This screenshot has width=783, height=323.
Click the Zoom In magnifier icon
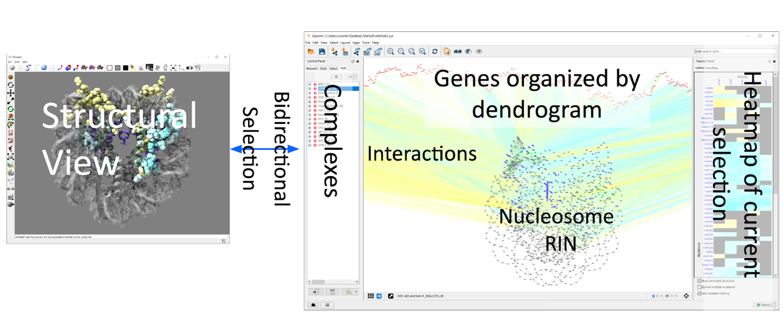coord(390,52)
